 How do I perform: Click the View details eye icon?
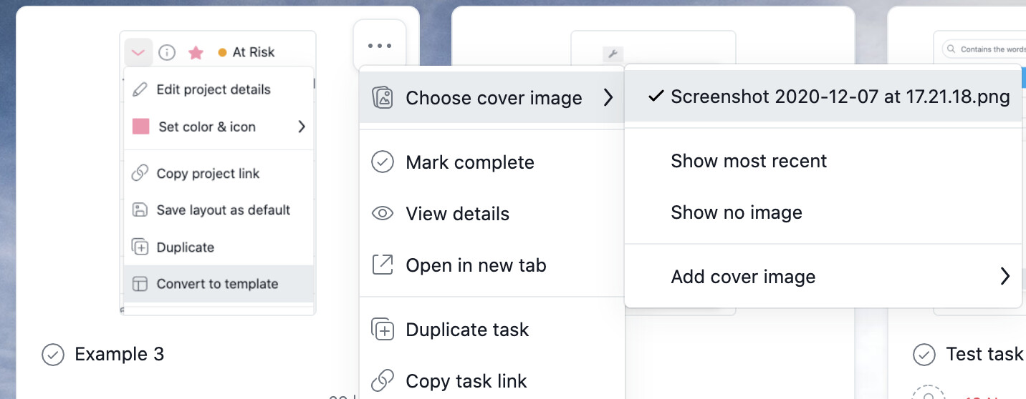[383, 214]
